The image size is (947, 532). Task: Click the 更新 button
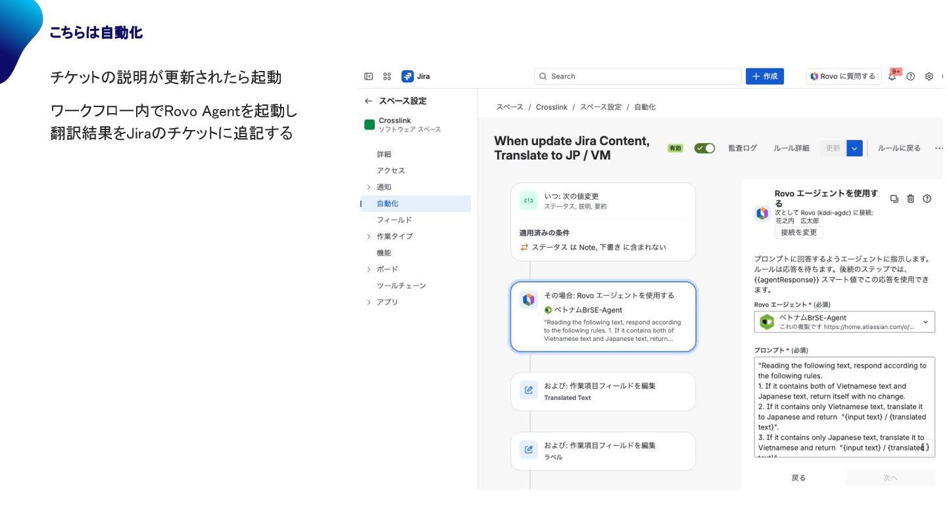833,148
